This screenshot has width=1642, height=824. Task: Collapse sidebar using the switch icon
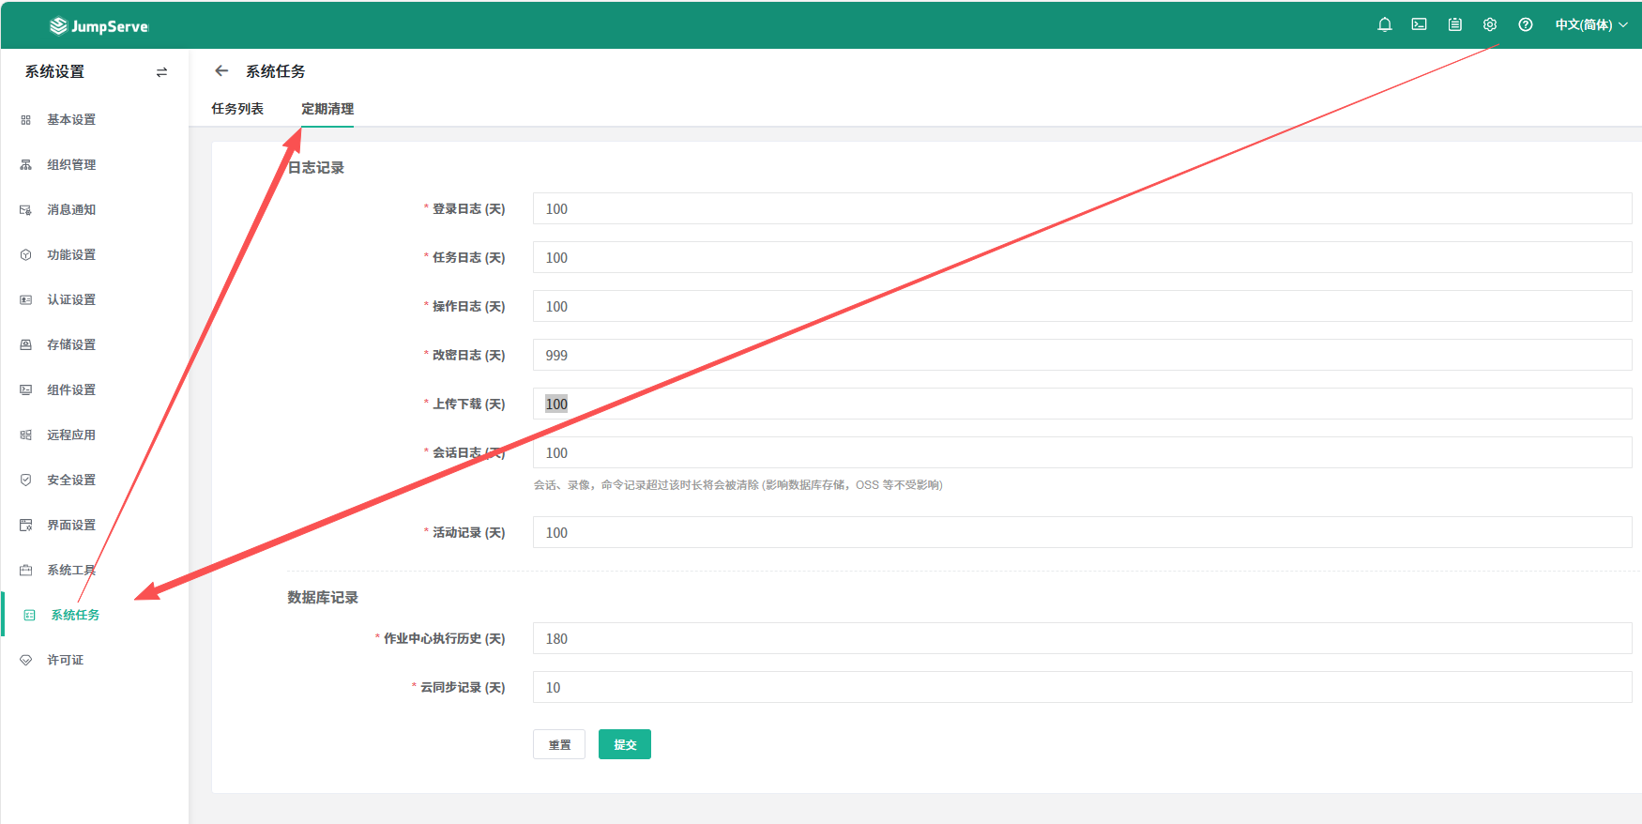click(x=161, y=72)
